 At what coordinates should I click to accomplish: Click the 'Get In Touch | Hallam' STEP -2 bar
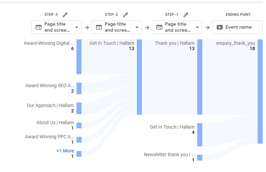[x=139, y=77]
